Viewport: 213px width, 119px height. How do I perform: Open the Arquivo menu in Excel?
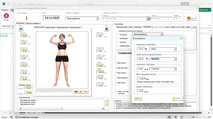click(5, 10)
